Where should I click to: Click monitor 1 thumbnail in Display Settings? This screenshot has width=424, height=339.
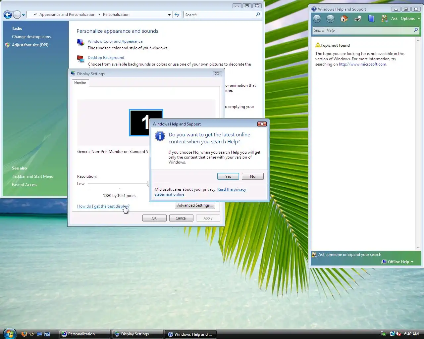coord(146,123)
